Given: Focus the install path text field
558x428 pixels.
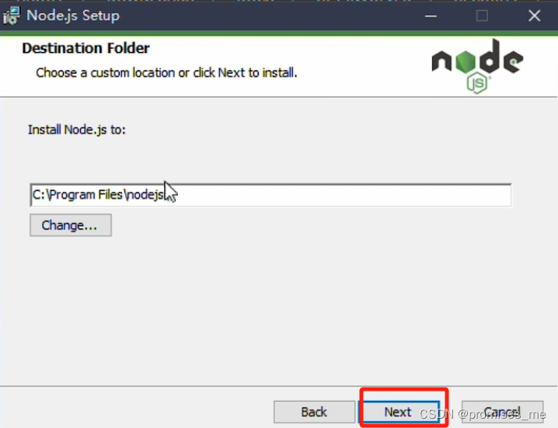Looking at the screenshot, I should click(270, 195).
